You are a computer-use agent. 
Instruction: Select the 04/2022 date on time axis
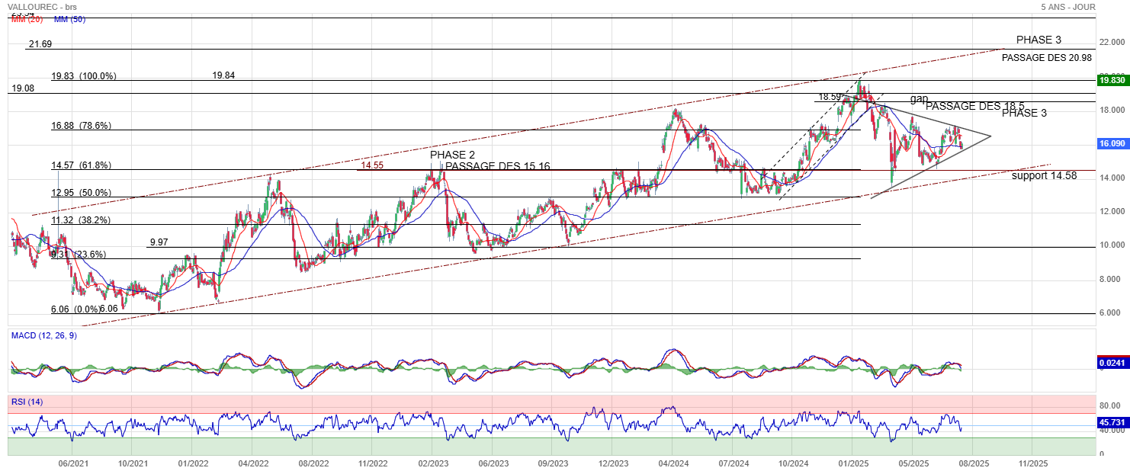coord(253,463)
